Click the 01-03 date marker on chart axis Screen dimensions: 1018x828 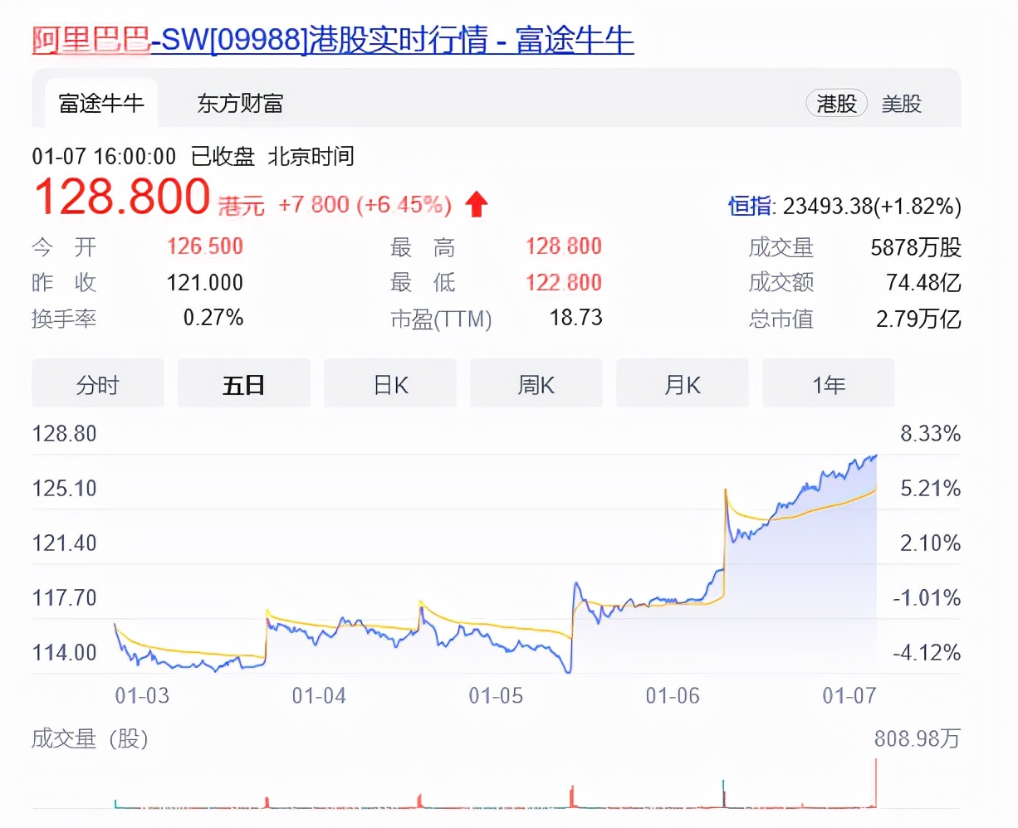(x=142, y=695)
